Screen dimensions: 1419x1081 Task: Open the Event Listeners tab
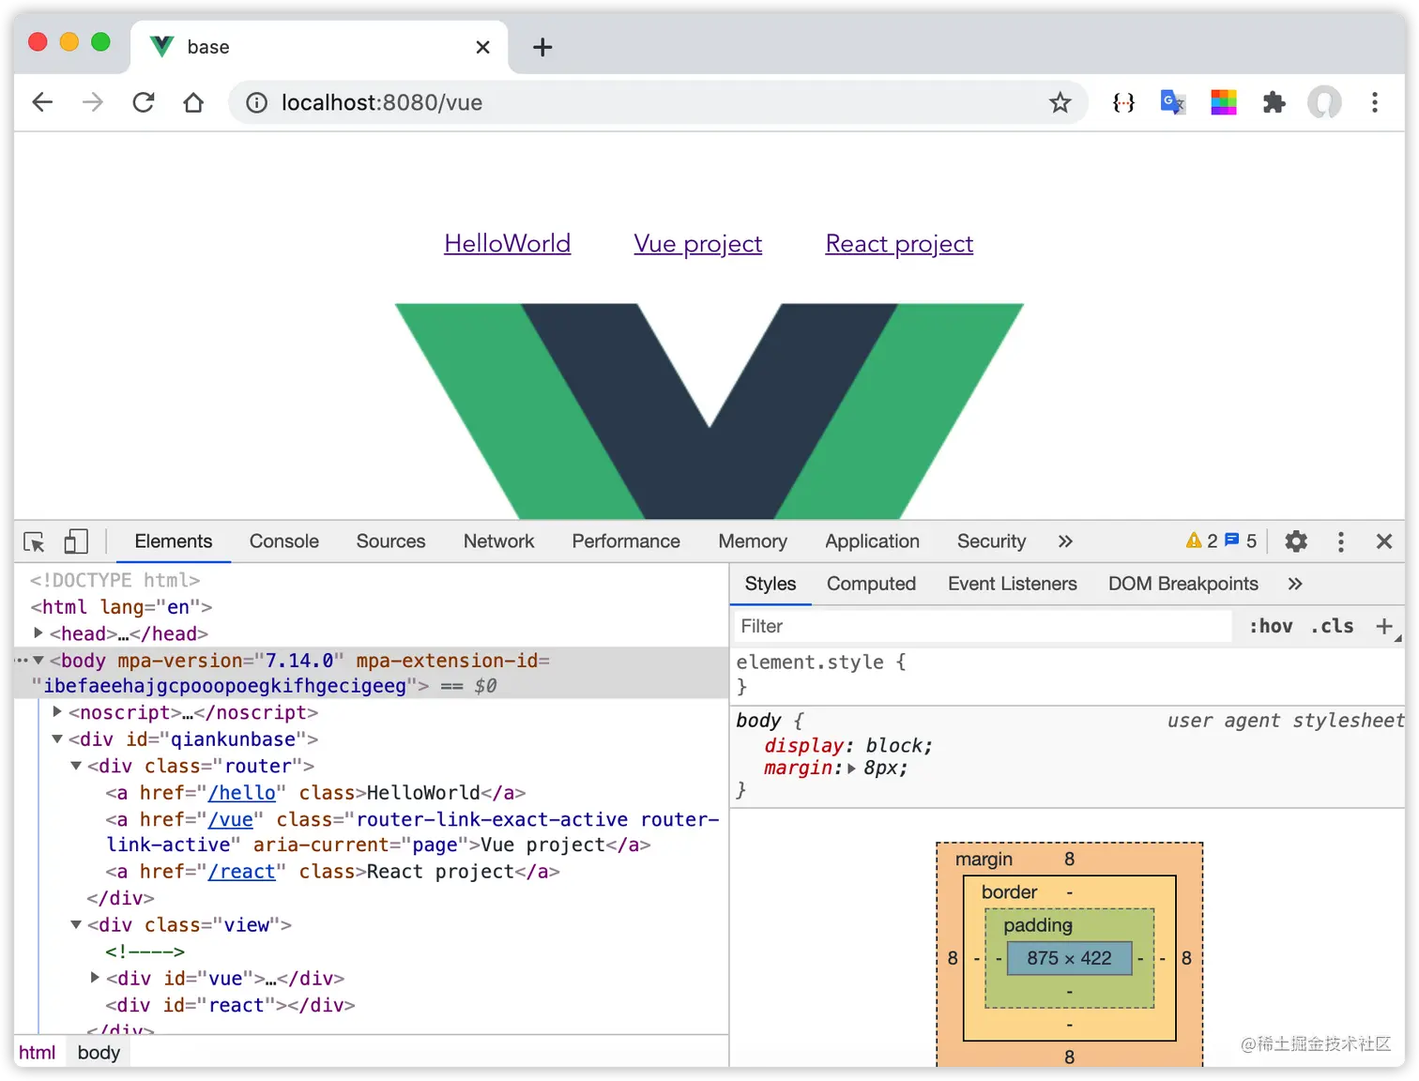pyautogui.click(x=1013, y=584)
